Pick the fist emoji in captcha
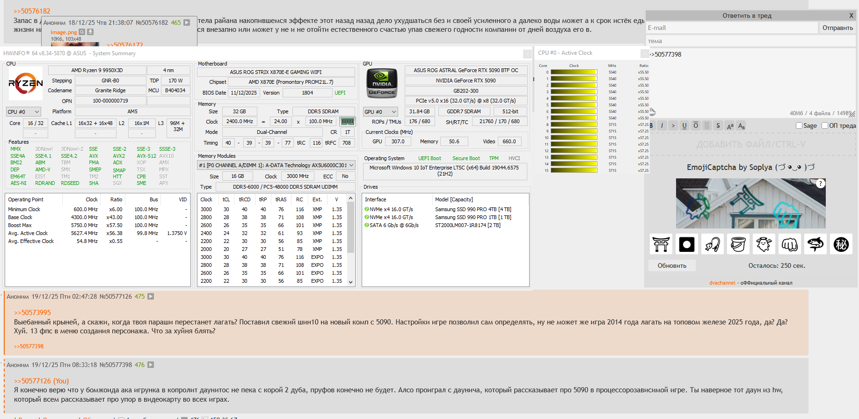This screenshot has width=859, height=419. [x=790, y=244]
